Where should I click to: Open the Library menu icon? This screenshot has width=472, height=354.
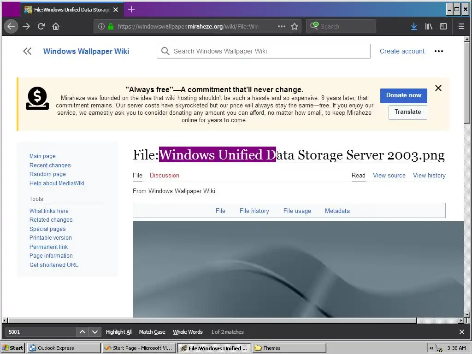click(x=429, y=26)
